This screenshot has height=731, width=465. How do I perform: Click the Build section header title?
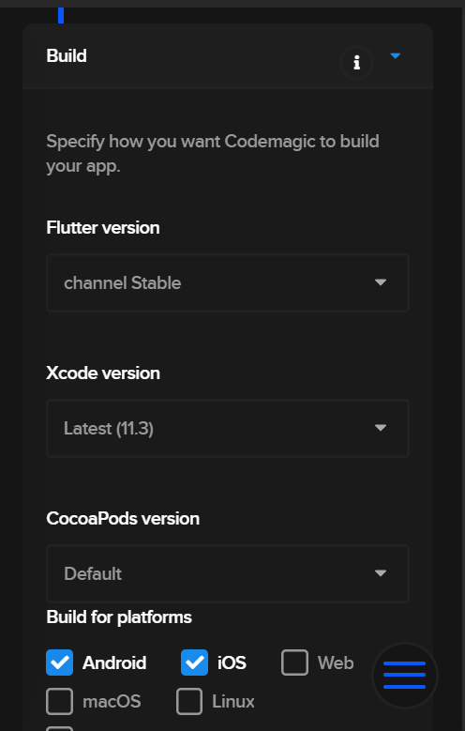tap(67, 56)
